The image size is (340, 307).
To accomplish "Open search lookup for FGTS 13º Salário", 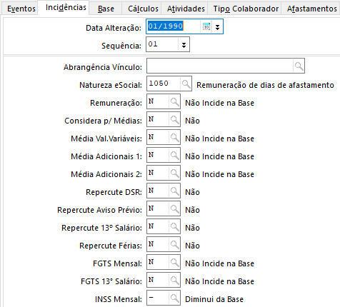I will [x=174, y=280].
